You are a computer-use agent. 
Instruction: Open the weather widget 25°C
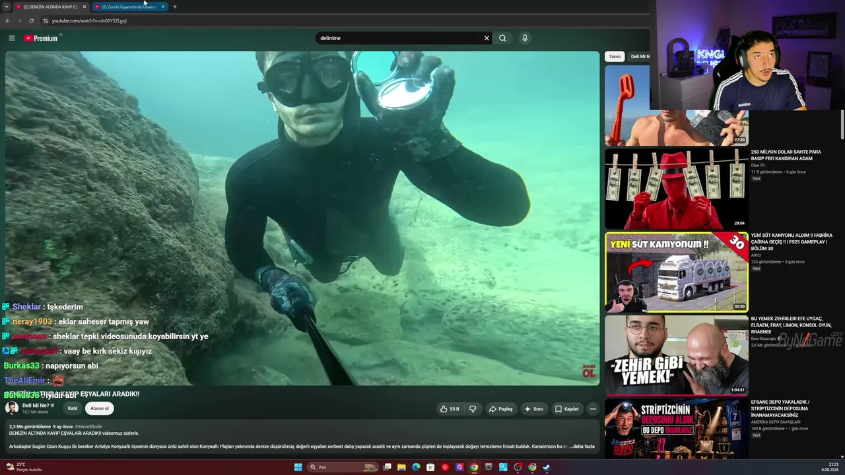[x=22, y=467]
